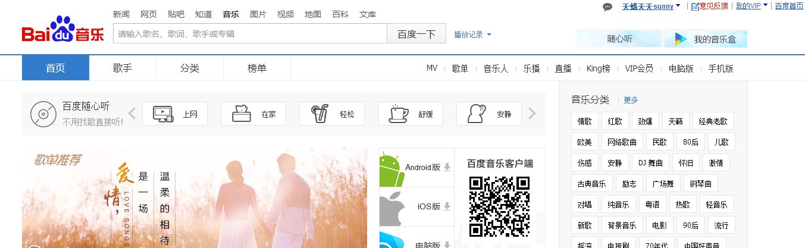Select the 轻音乐 category tag
The width and height of the screenshot is (805, 248).
716,204
